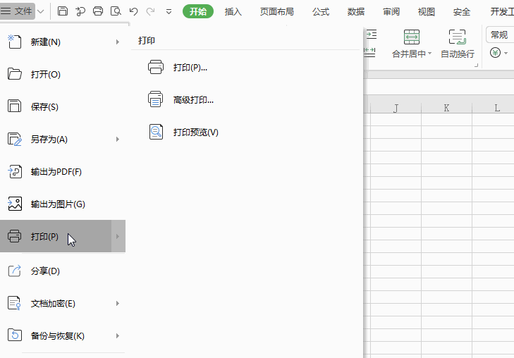The width and height of the screenshot is (514, 358).
Task: Select column K header
Action: 446,108
